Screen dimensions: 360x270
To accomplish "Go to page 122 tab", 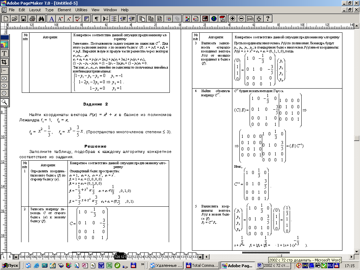I will tap(129, 257).
